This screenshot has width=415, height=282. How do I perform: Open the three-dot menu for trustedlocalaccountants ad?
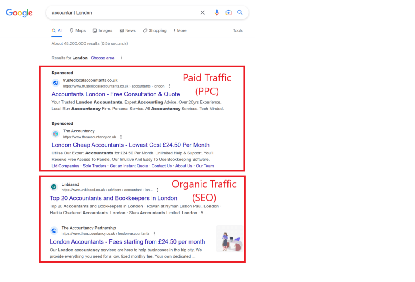pos(169,86)
